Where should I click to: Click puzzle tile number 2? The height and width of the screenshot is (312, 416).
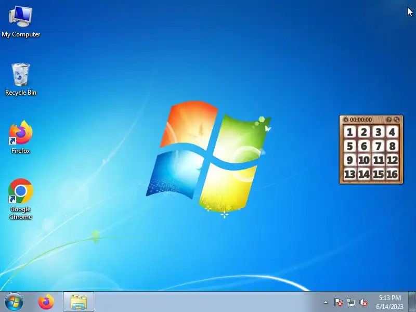click(364, 132)
